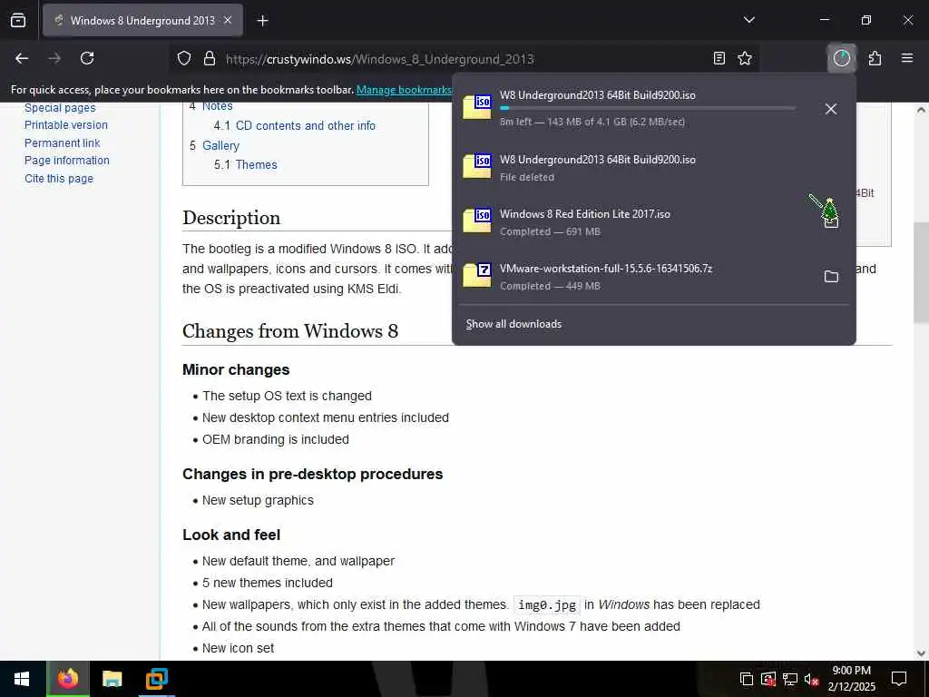Open network status tray icon
929x697 pixels.
coord(790,679)
